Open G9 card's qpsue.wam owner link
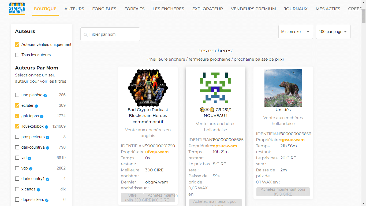The image size is (366, 206). click(x=225, y=146)
